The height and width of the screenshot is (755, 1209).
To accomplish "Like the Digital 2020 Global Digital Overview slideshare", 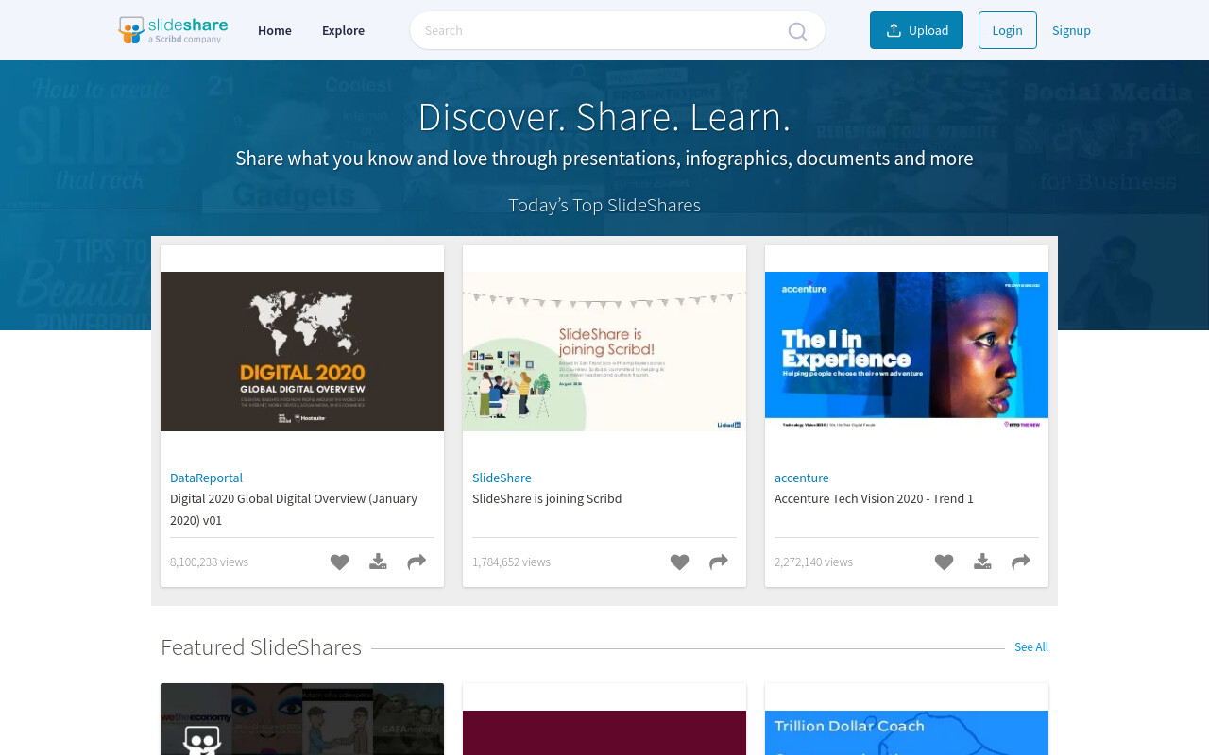I will coord(340,562).
